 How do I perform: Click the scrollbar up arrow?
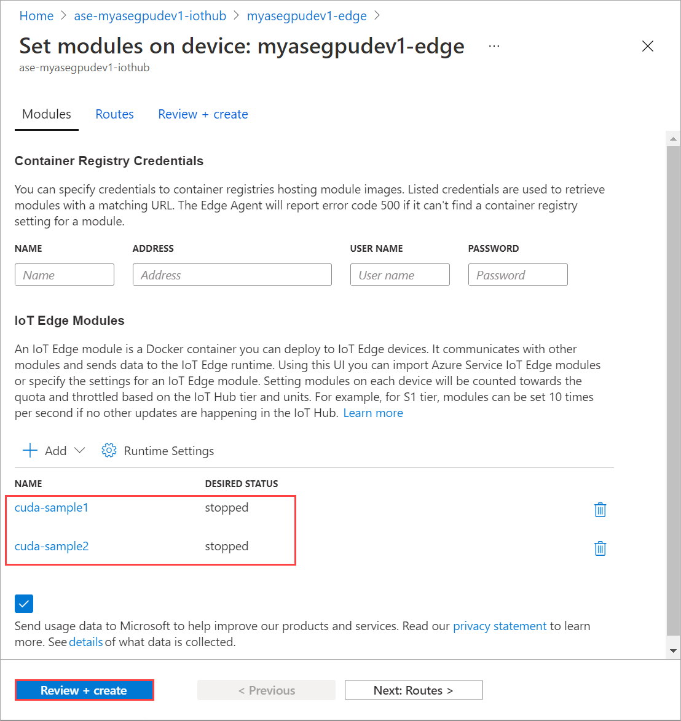coord(672,138)
